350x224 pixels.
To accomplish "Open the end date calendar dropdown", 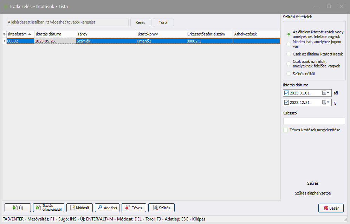I will tap(328, 103).
